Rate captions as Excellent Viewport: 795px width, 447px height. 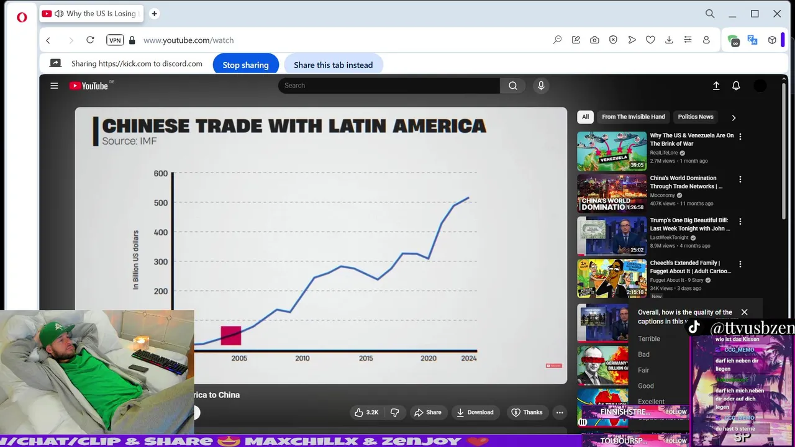pos(651,402)
